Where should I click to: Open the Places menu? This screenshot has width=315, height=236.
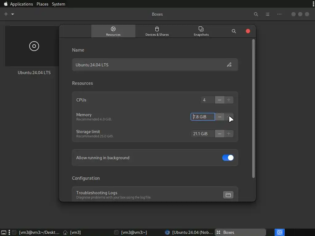pyautogui.click(x=42, y=4)
